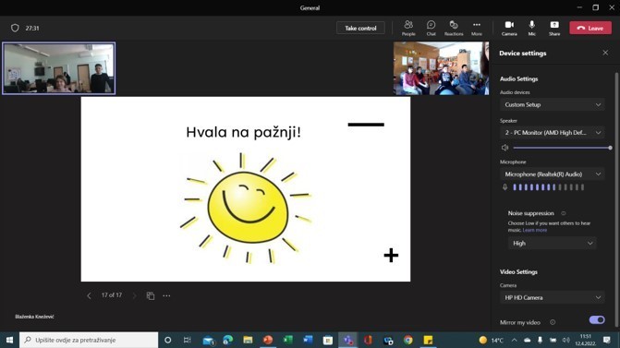This screenshot has width=620, height=348.
Task: Open the system volume tray icon
Action: 565,340
